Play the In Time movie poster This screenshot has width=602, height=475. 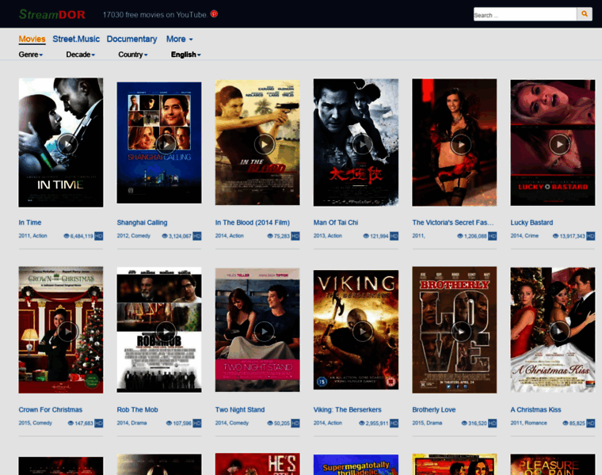pos(61,142)
